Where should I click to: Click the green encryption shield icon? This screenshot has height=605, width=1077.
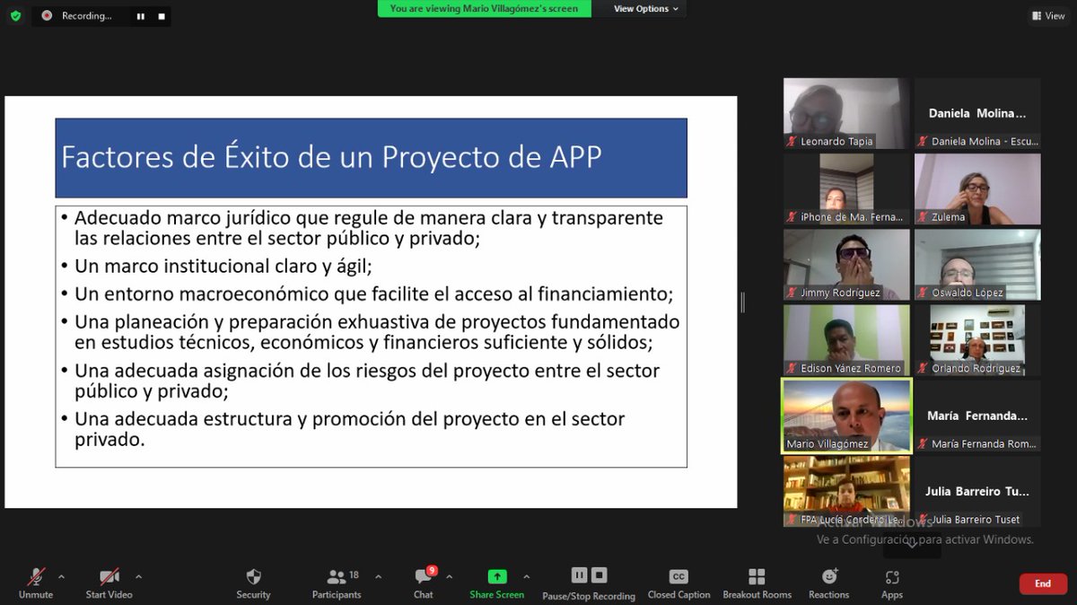coord(15,15)
